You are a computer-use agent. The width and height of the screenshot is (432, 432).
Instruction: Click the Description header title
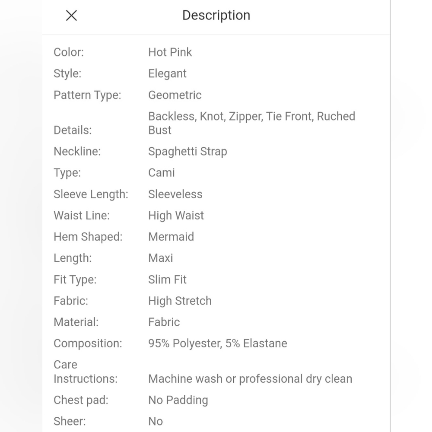pos(216,15)
